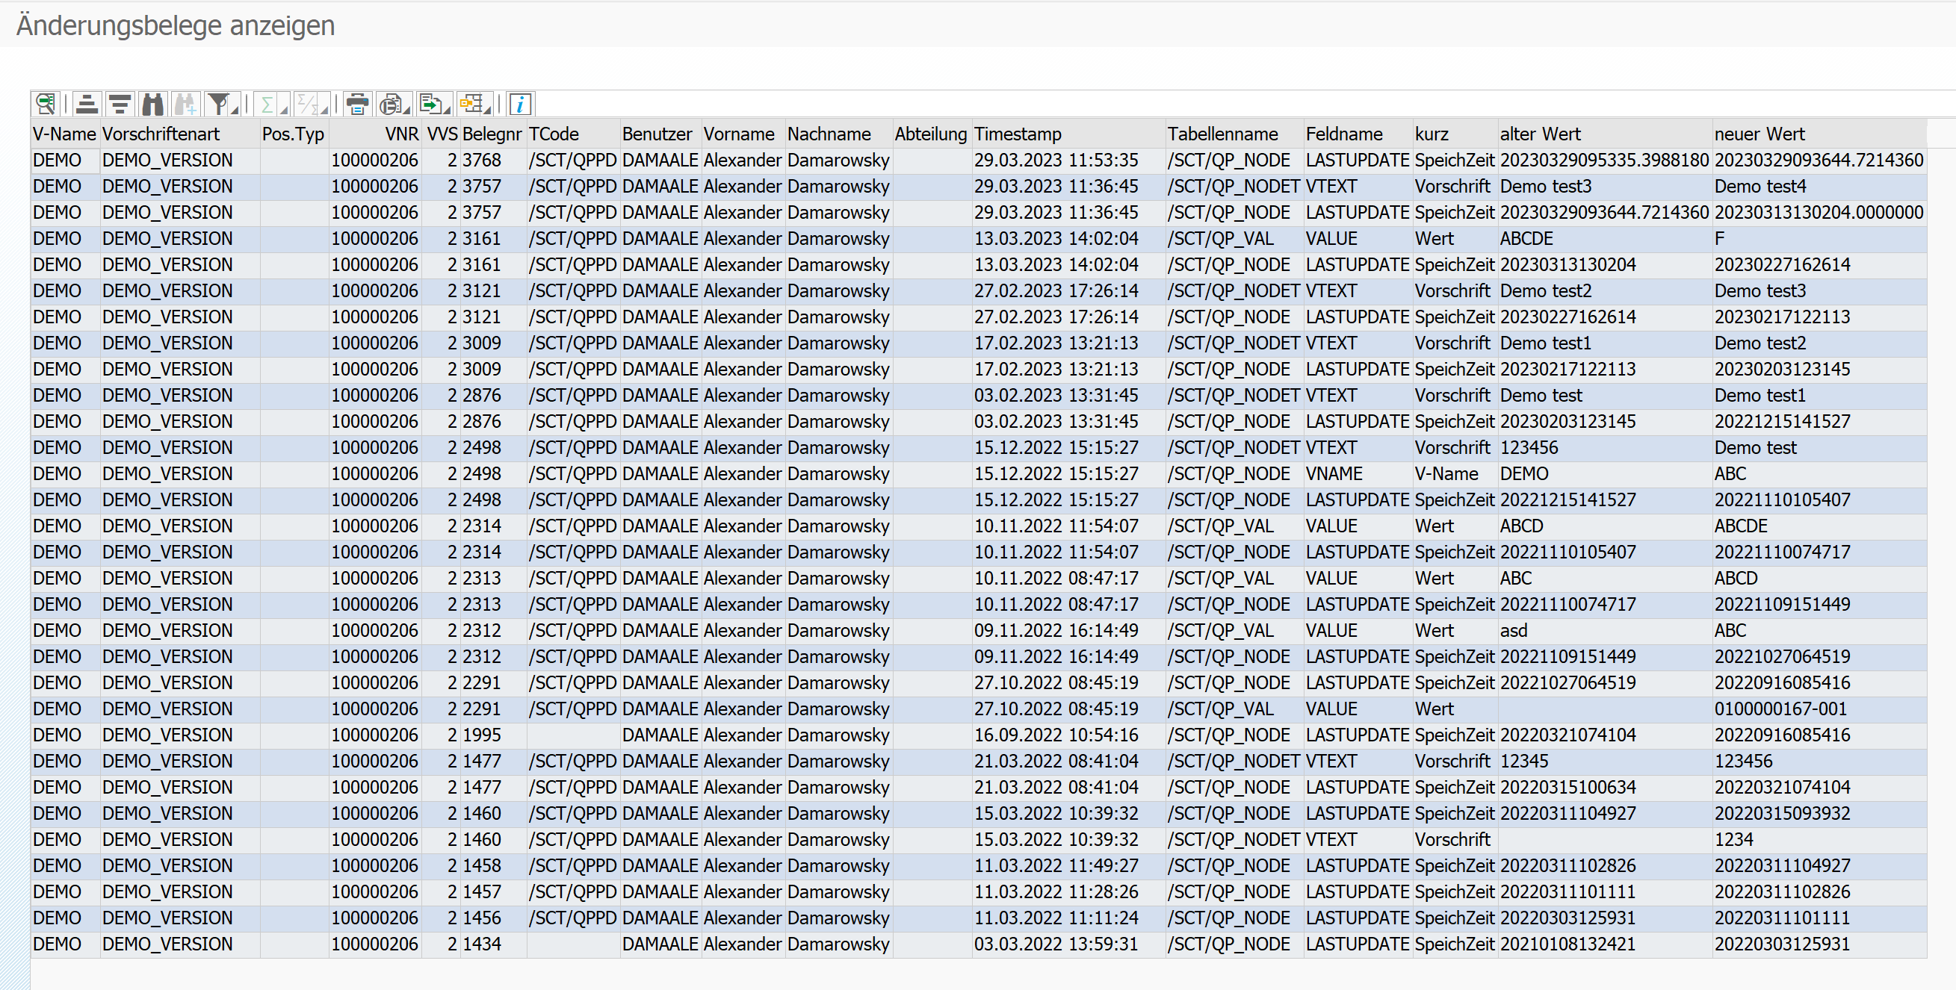Click the cell containing new value 0100000167-001
The width and height of the screenshot is (1956, 990).
1780,709
